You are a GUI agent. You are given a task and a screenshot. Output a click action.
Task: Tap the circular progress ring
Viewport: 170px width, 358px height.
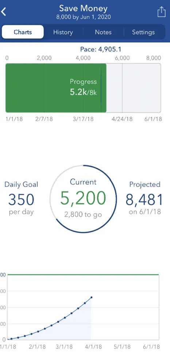83,199
